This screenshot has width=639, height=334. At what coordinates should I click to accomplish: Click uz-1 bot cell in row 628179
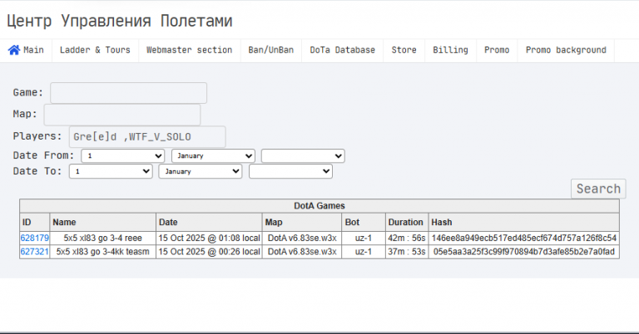[364, 238]
